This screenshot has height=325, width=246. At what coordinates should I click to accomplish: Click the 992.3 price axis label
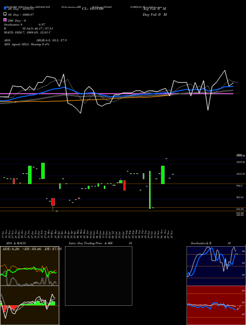pos(239,186)
